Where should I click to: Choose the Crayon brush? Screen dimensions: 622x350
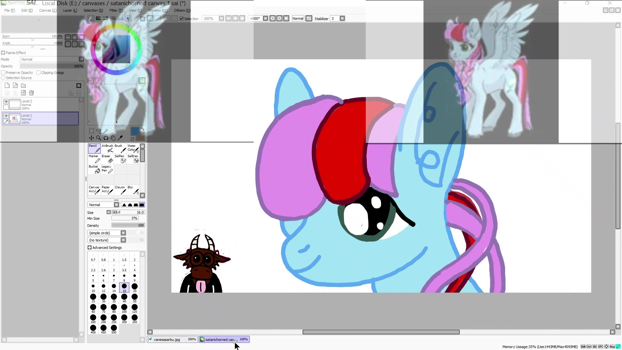(x=120, y=190)
